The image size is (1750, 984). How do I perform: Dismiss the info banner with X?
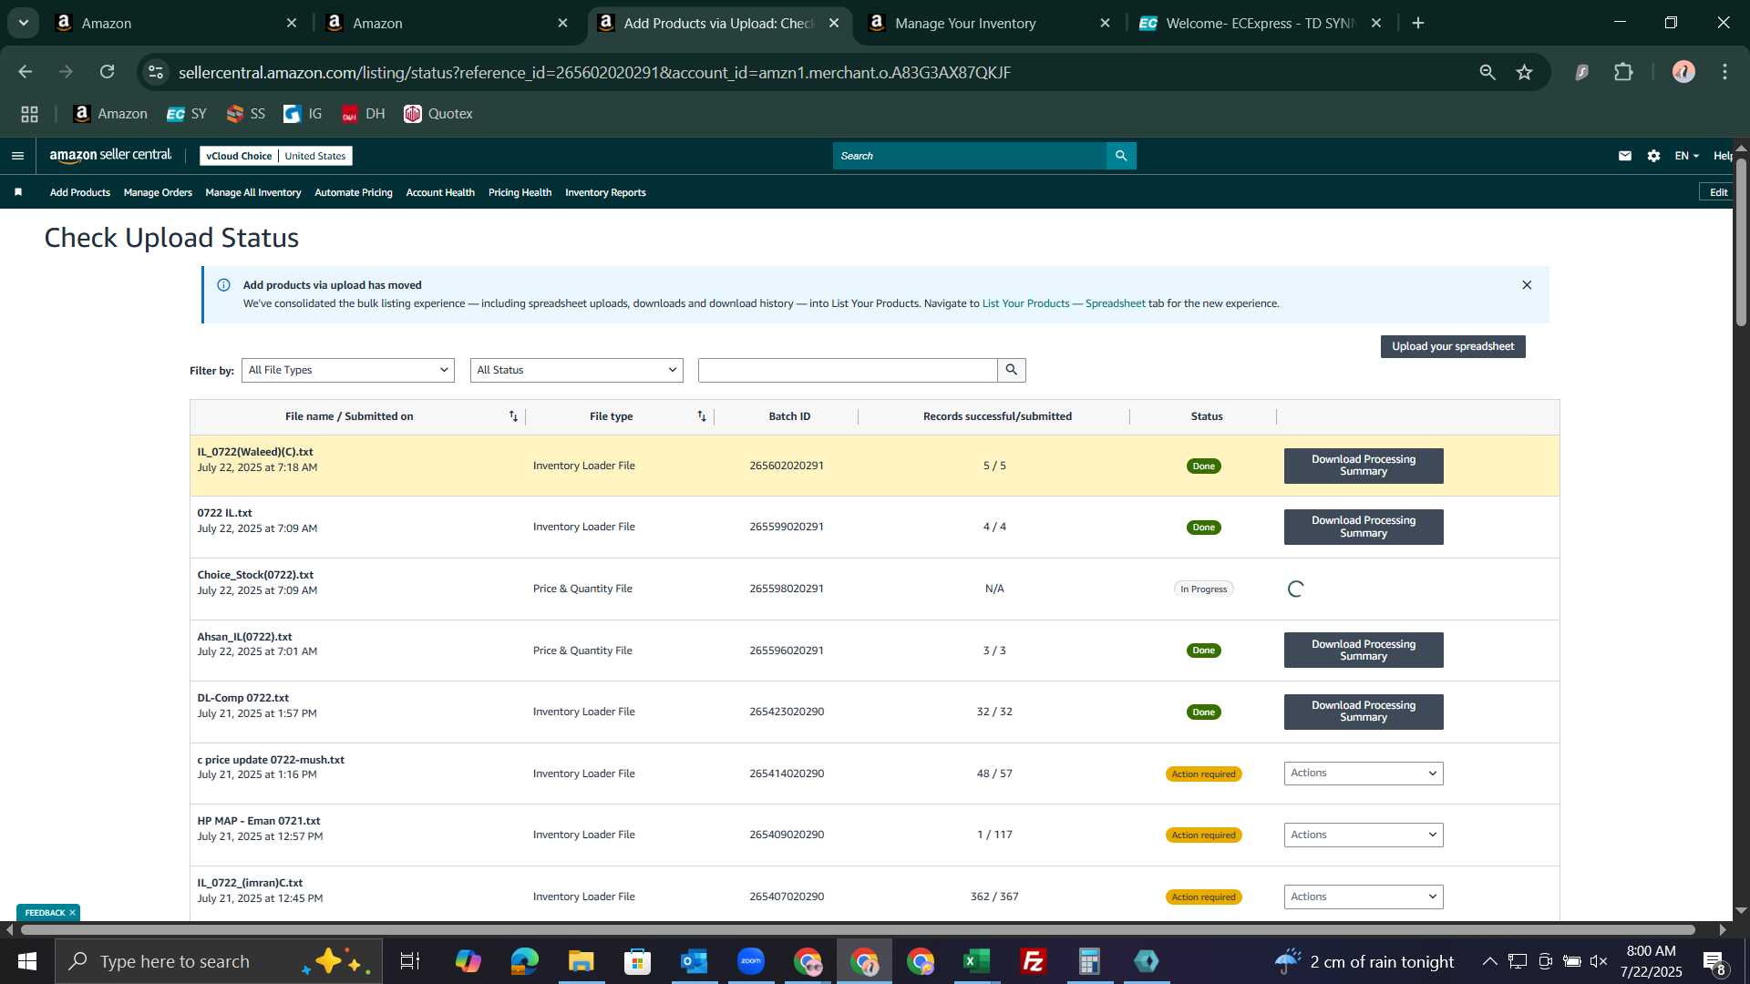(1527, 285)
